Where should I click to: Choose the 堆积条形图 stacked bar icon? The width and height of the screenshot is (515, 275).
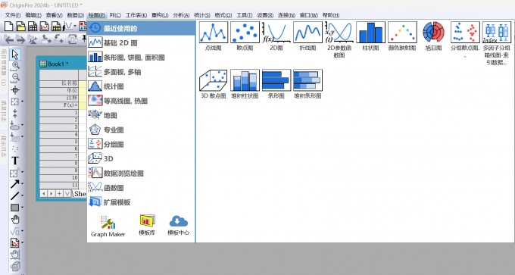coord(307,80)
